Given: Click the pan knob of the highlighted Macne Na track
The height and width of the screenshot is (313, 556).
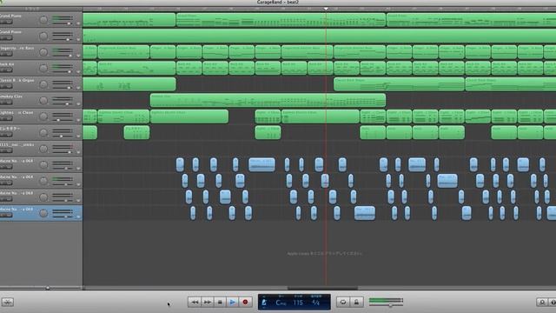Looking at the screenshot, I should tap(43, 213).
